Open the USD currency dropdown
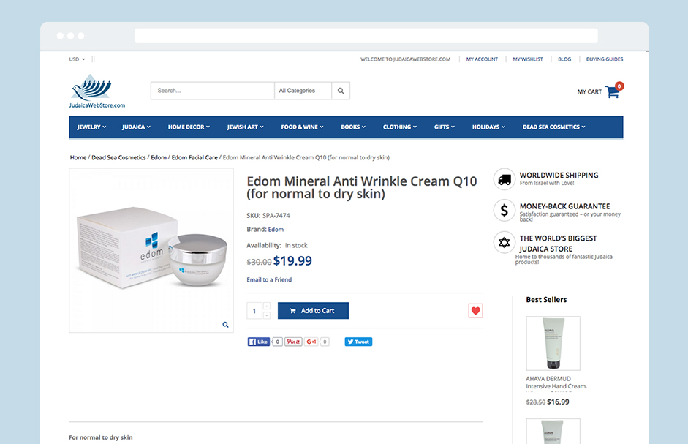This screenshot has height=444, width=688. click(77, 59)
